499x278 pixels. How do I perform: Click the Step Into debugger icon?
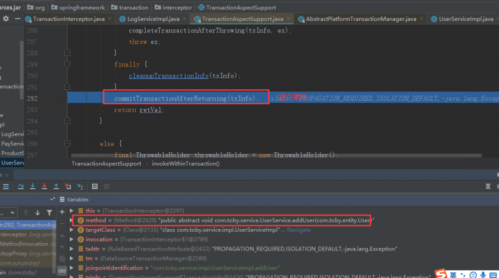tap(32, 186)
